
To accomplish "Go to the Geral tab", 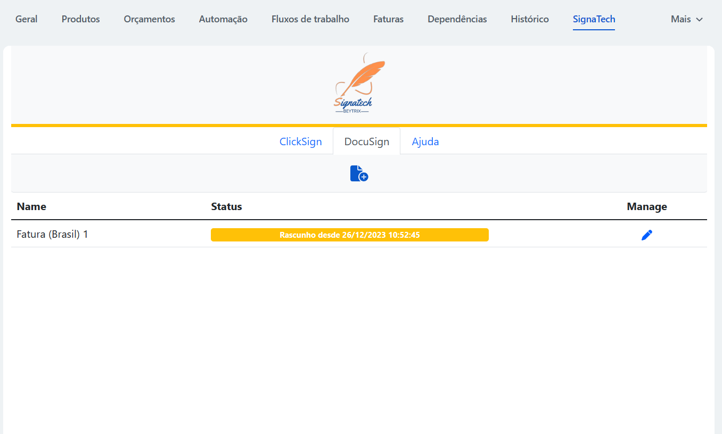I will coord(27,19).
